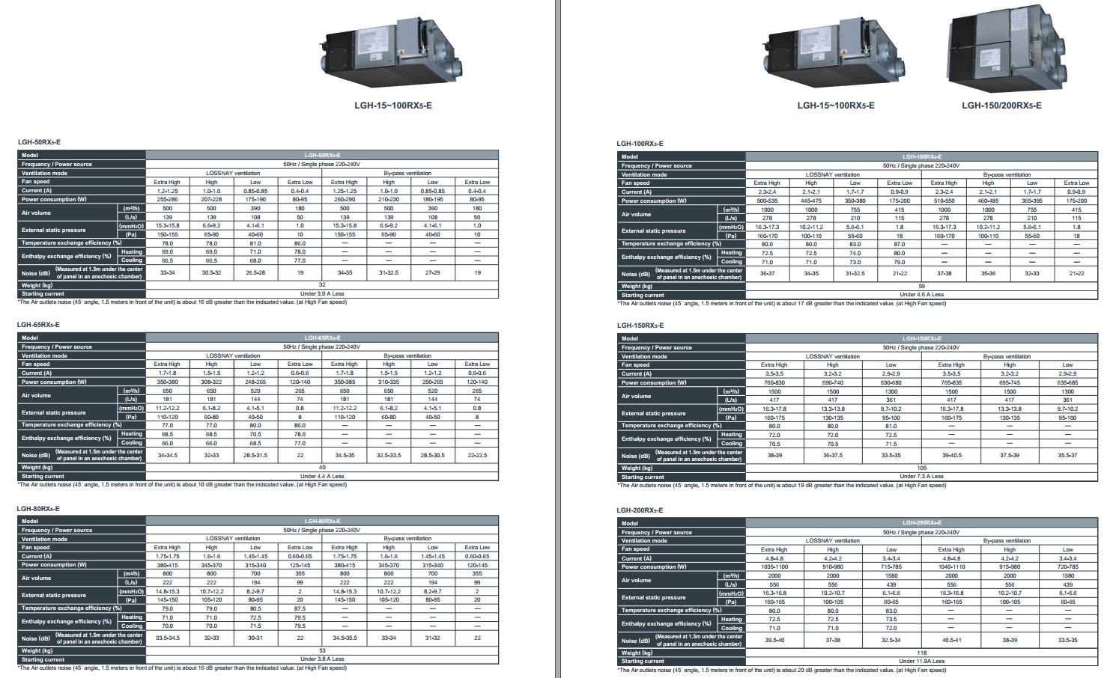
Task: Select "Under 3.8 A Less" starting current
Action: (x=322, y=659)
